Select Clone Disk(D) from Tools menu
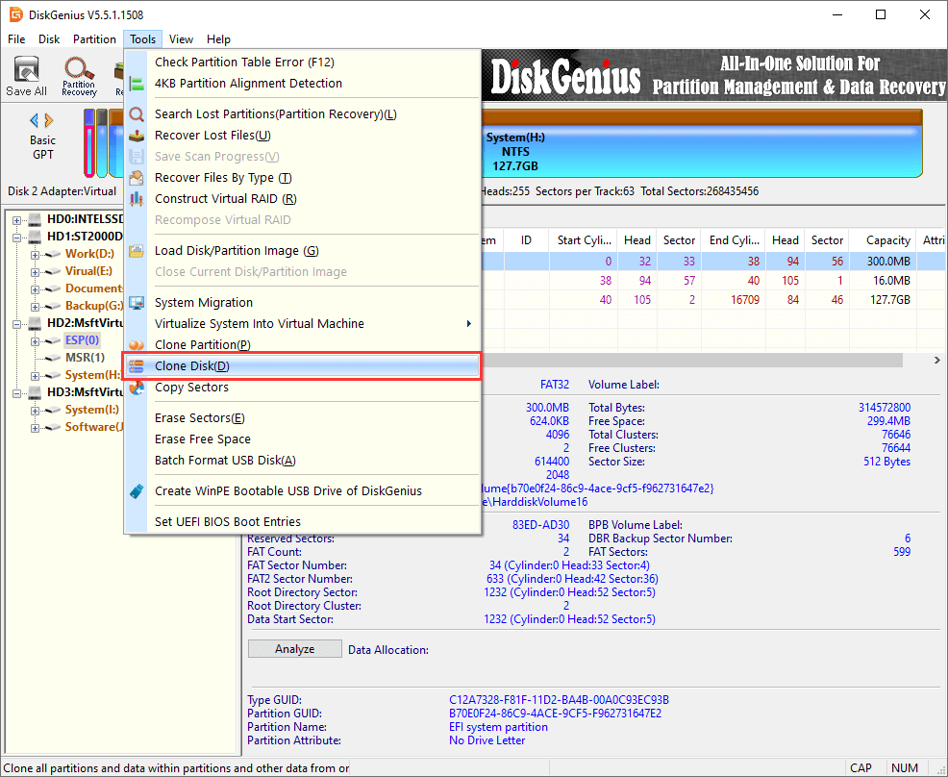Viewport: 948px width, 777px height. (302, 365)
